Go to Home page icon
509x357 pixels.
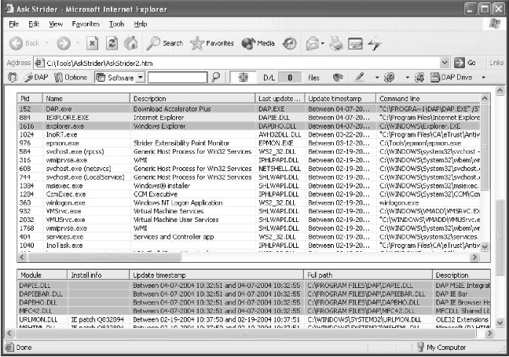(x=131, y=43)
